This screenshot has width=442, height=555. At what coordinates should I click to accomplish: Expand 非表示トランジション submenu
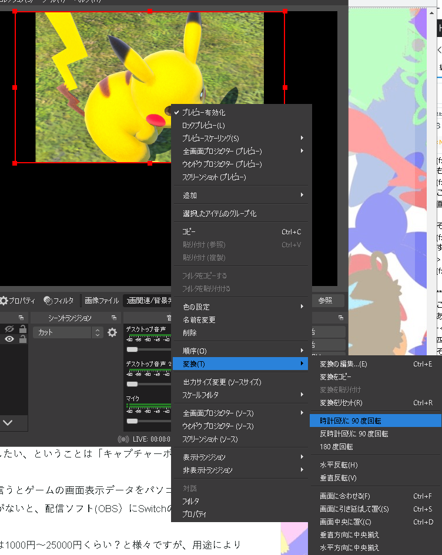240,470
